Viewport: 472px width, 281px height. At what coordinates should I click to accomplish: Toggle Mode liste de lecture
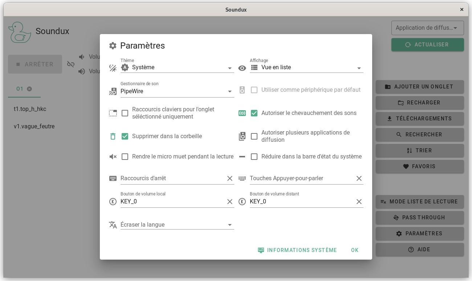(420, 202)
